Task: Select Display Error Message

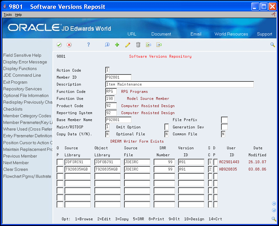Action: pyautogui.click(x=25, y=62)
